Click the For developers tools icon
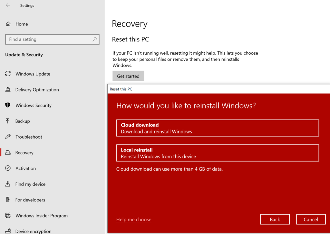Image resolution: width=330 pixels, height=234 pixels. pos(8,200)
